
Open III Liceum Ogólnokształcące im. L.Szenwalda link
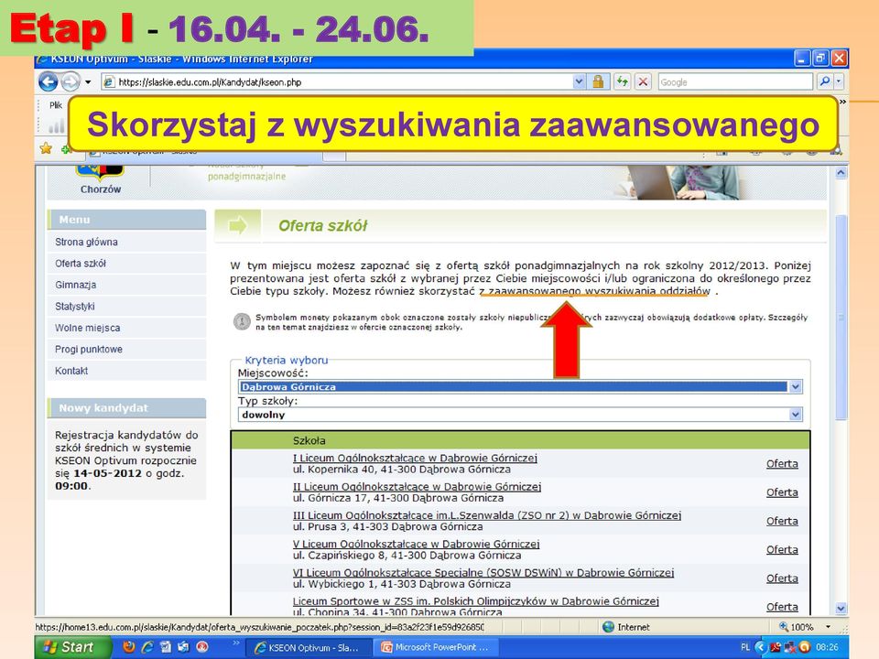click(487, 515)
